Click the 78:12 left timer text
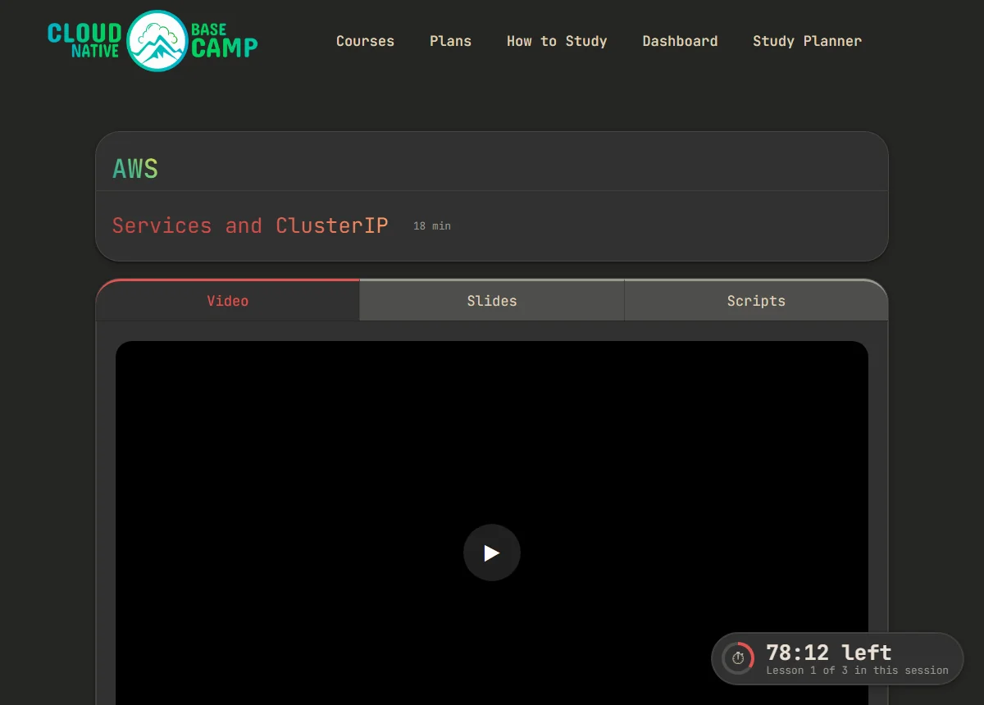This screenshot has height=705, width=984. pos(828,653)
